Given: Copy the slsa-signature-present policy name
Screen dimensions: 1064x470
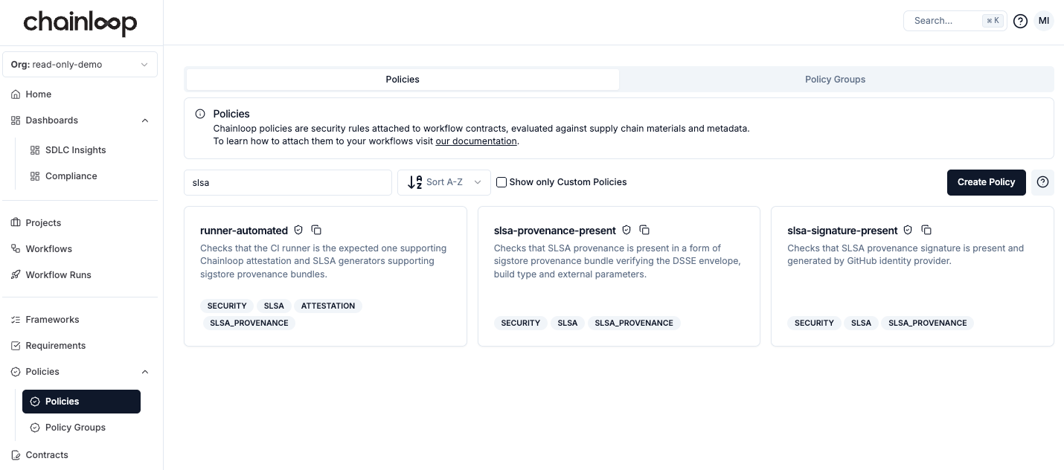Looking at the screenshot, I should tap(926, 231).
